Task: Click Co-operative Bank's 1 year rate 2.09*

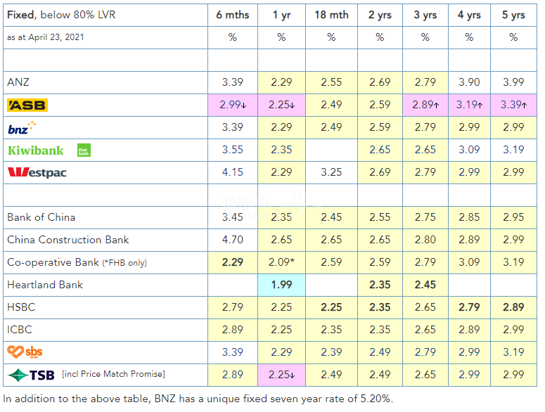Action: point(281,262)
